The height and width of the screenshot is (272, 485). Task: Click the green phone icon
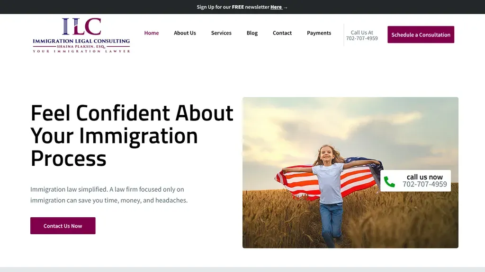click(389, 182)
